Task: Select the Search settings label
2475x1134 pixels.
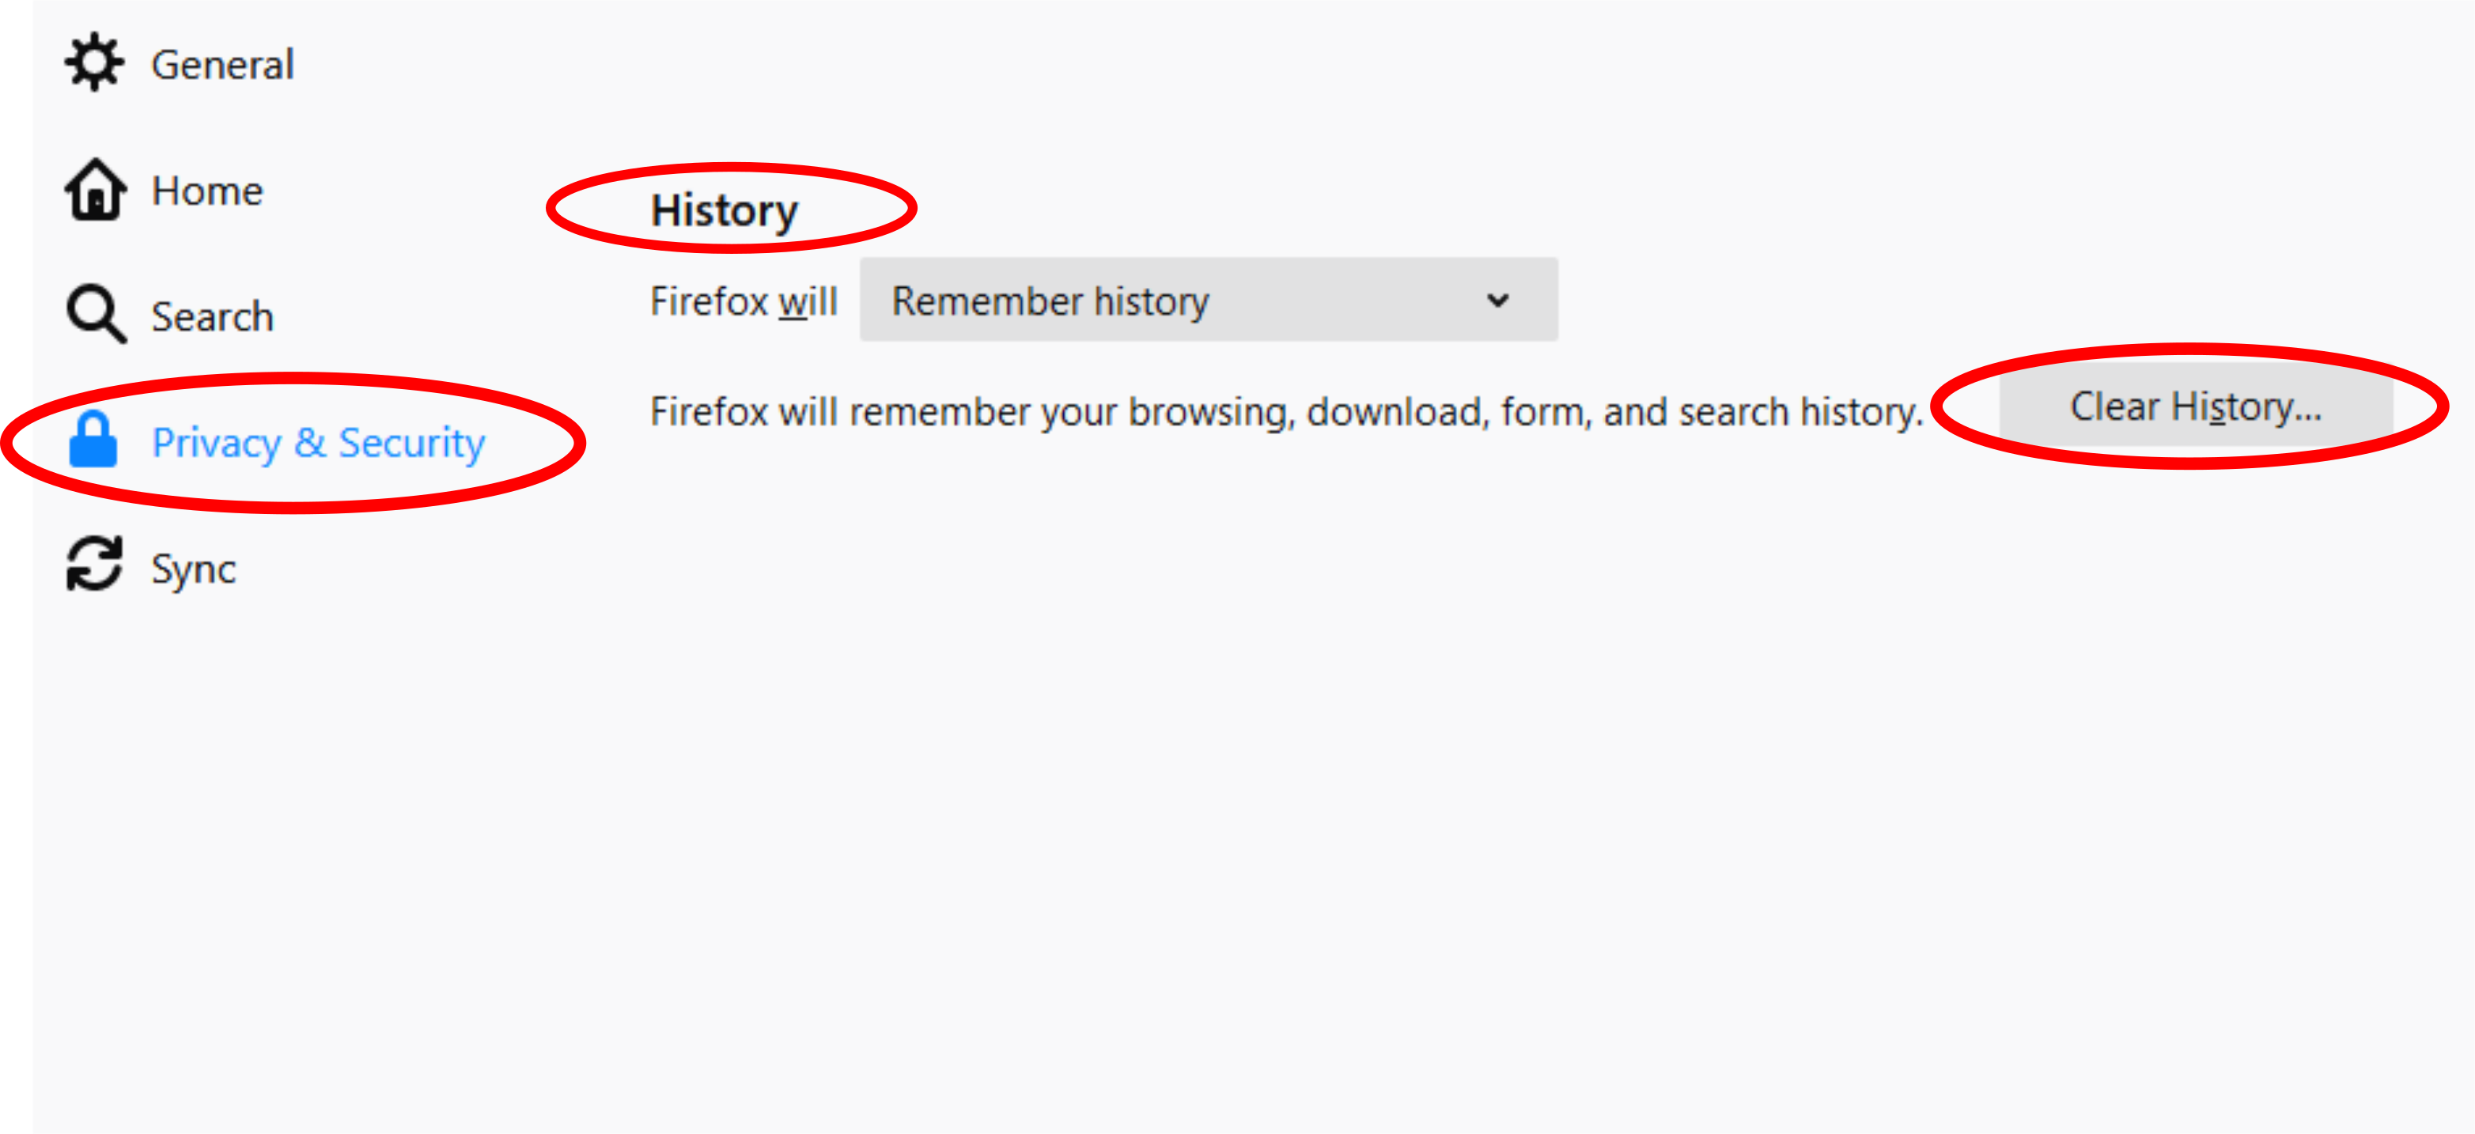Action: click(212, 317)
